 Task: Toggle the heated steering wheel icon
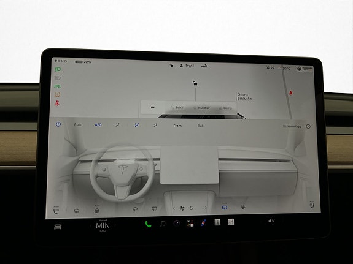click(x=96, y=209)
